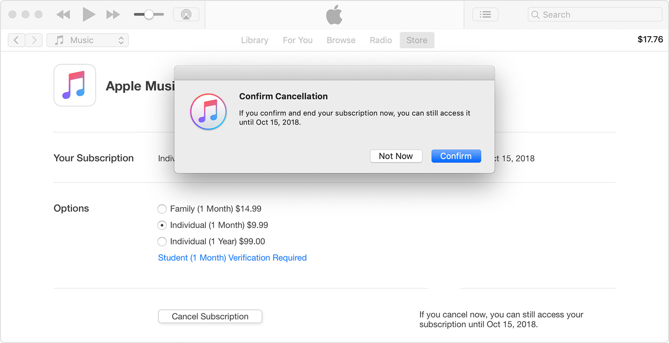The height and width of the screenshot is (343, 669).
Task: Click the Fast Forward playback icon
Action: tap(113, 14)
